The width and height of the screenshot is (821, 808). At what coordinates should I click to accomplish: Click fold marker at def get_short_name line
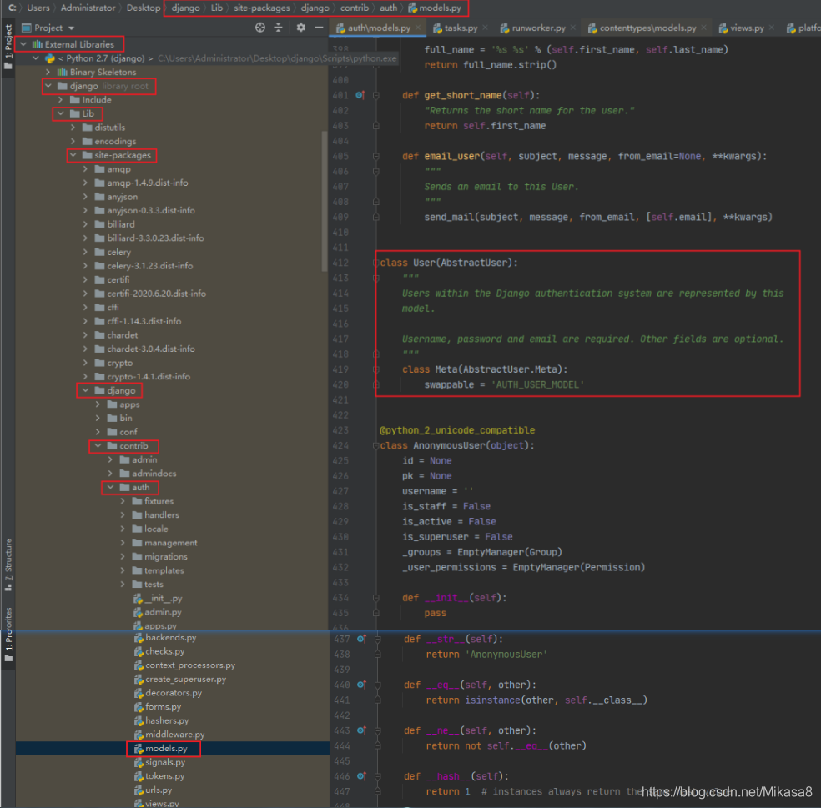pyautogui.click(x=376, y=95)
